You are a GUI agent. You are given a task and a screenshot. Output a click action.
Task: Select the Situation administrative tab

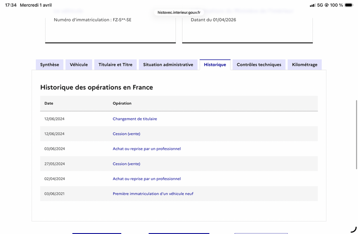[168, 65]
